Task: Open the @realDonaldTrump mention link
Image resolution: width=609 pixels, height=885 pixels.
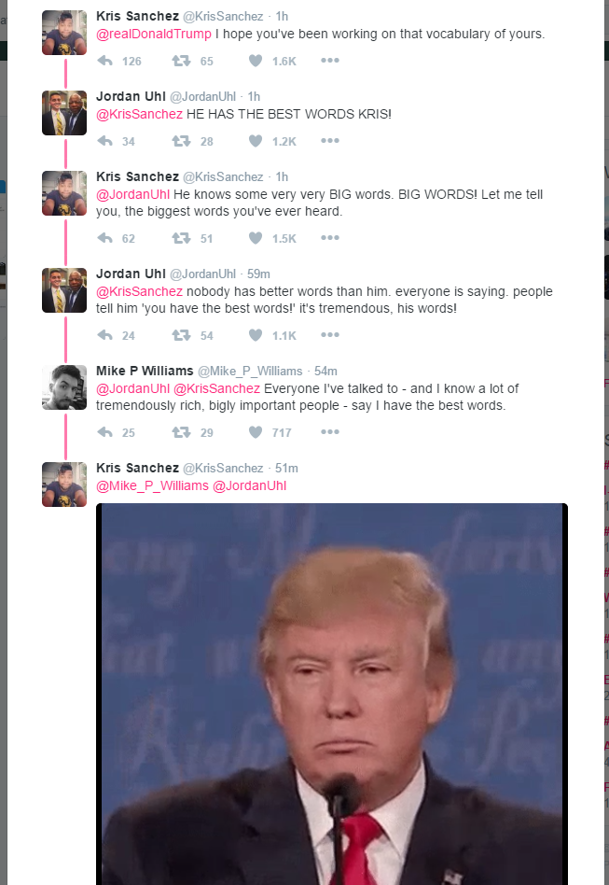Action: point(153,34)
